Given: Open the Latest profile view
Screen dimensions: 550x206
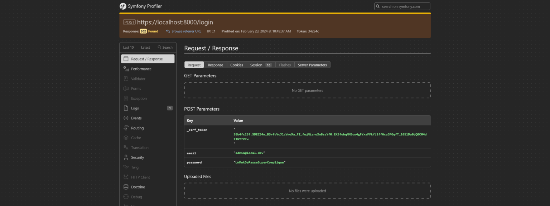Looking at the screenshot, I should point(145,47).
